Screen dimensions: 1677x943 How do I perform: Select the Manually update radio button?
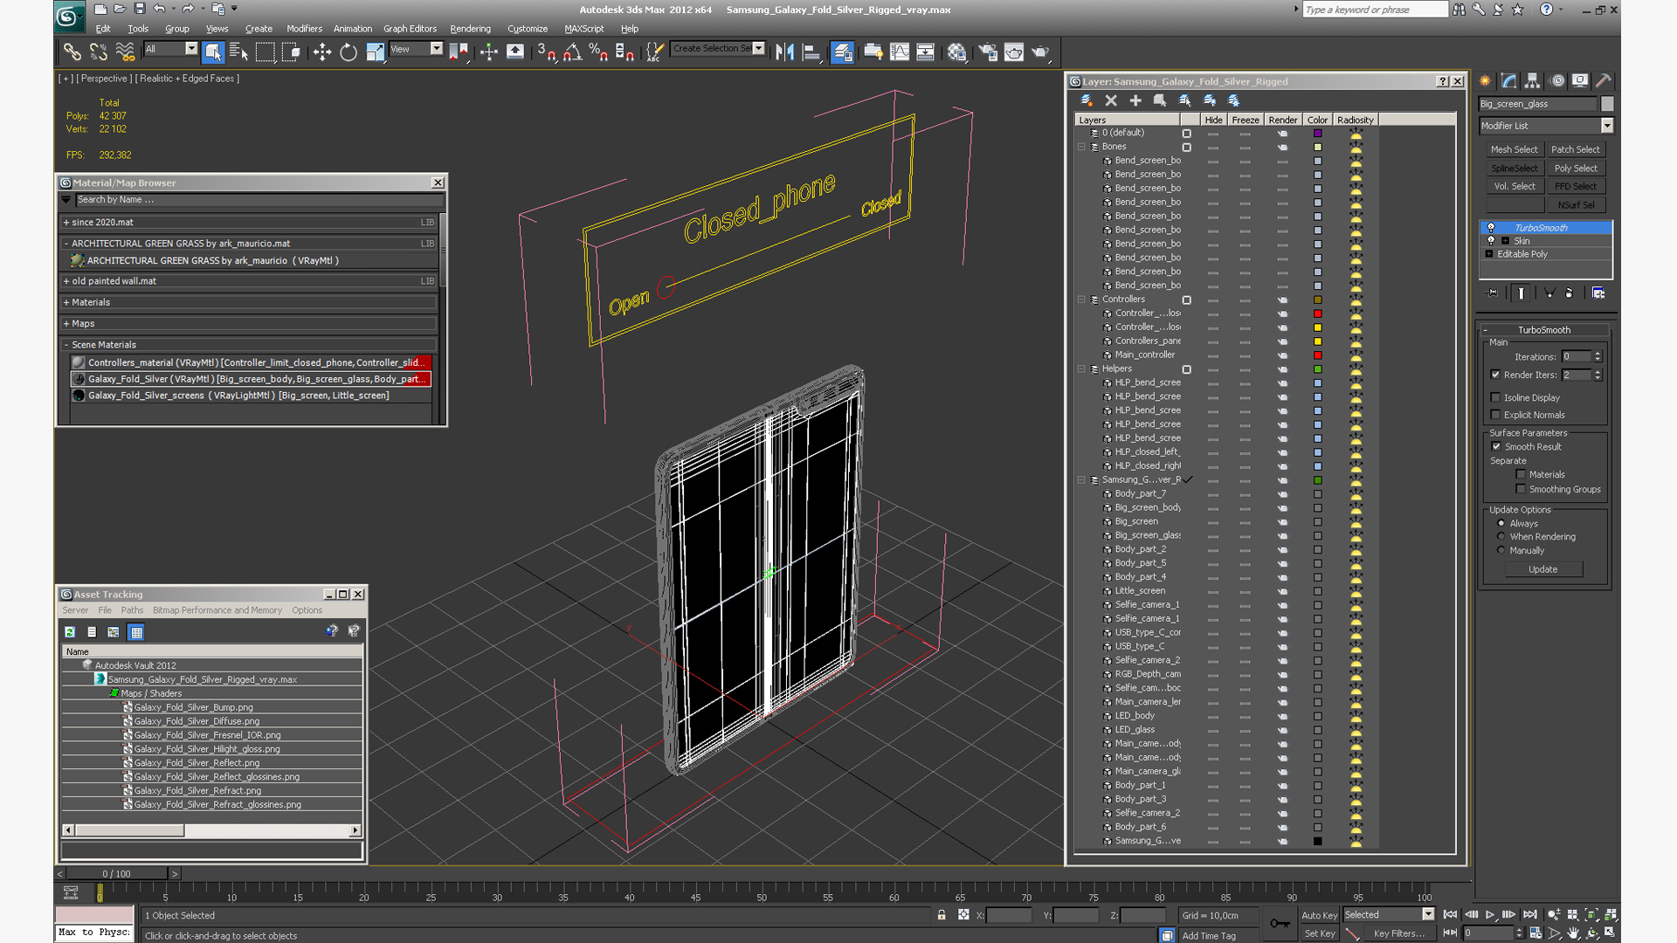(x=1501, y=550)
